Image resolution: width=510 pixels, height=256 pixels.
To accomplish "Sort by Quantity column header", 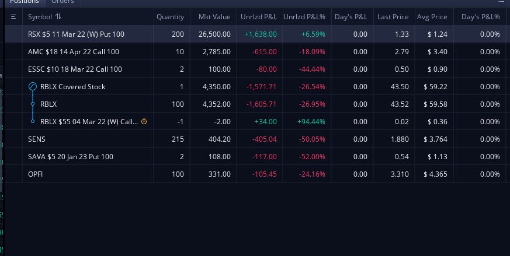I will pos(170,17).
